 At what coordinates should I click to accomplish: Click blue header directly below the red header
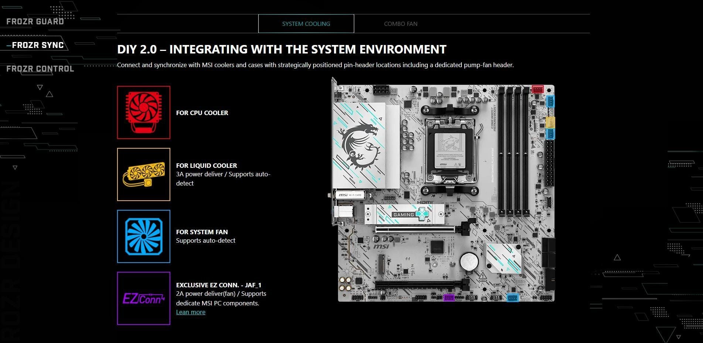[550, 101]
